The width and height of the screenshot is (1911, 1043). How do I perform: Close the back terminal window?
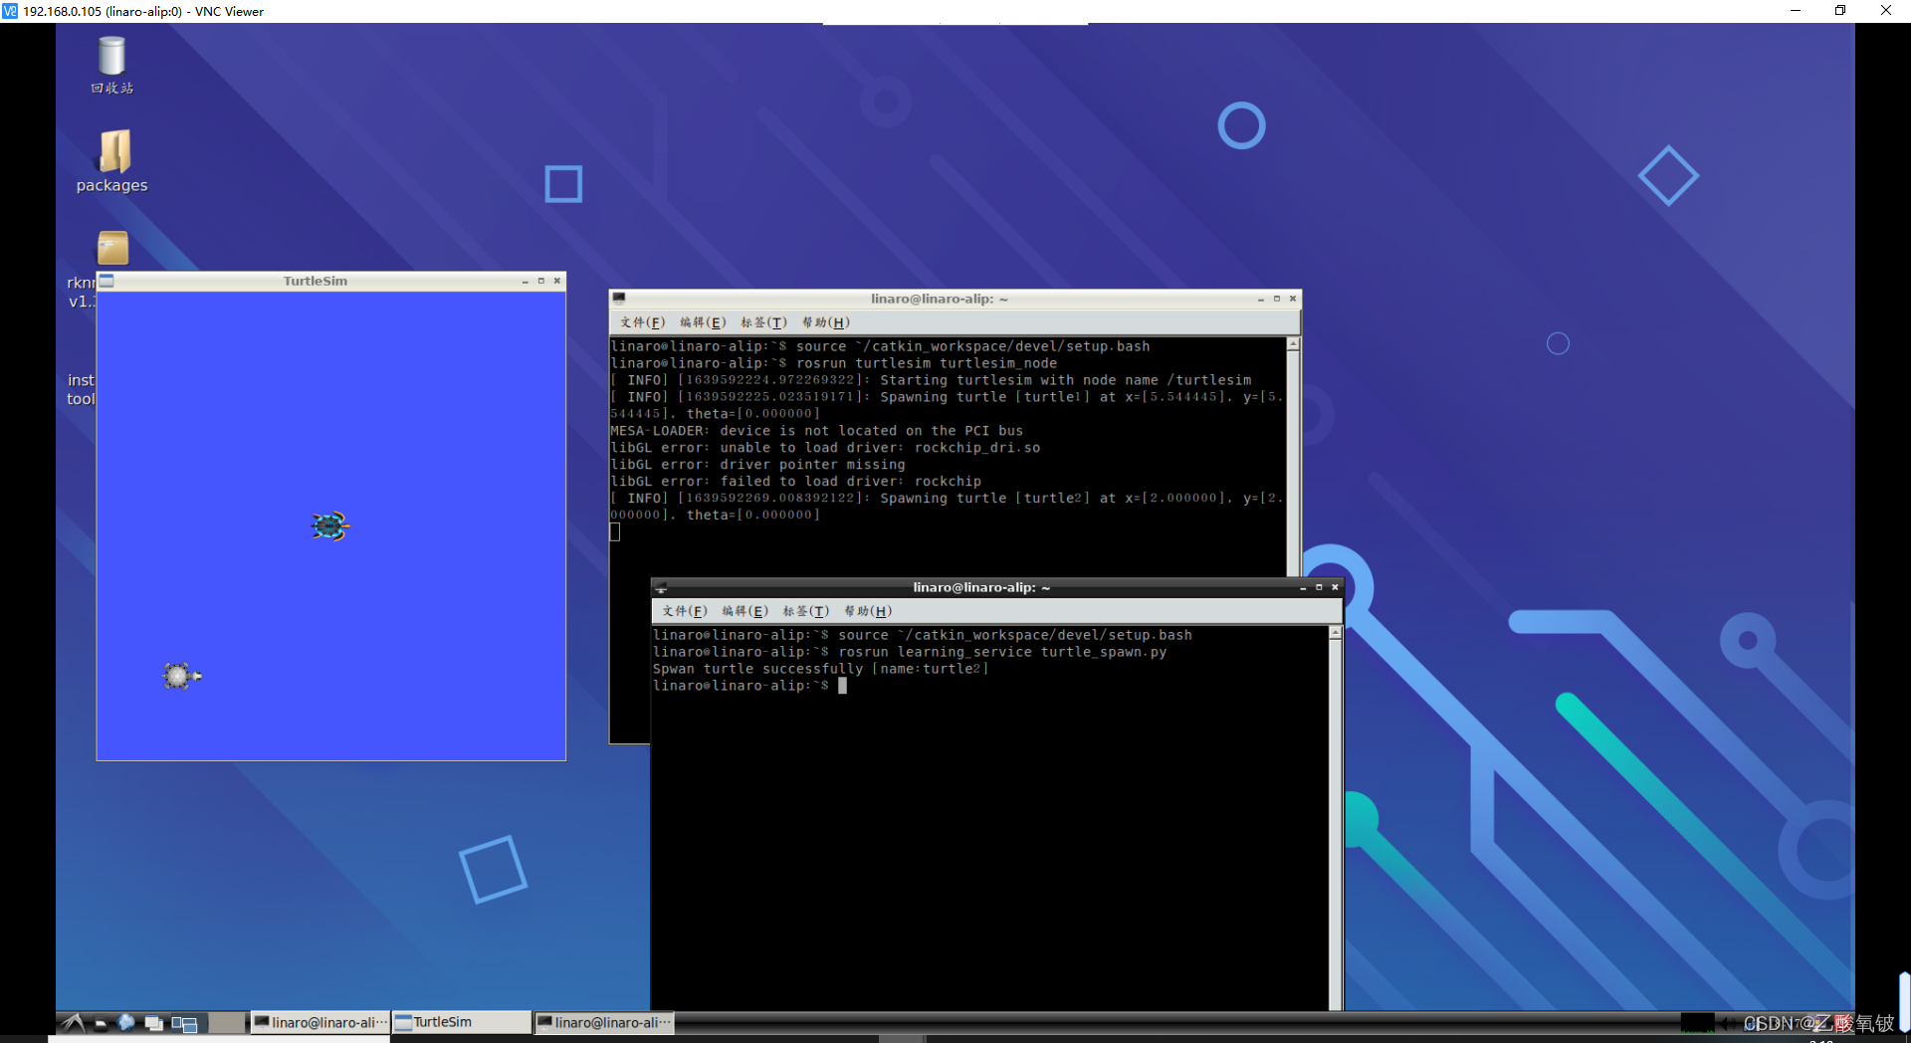[1292, 299]
